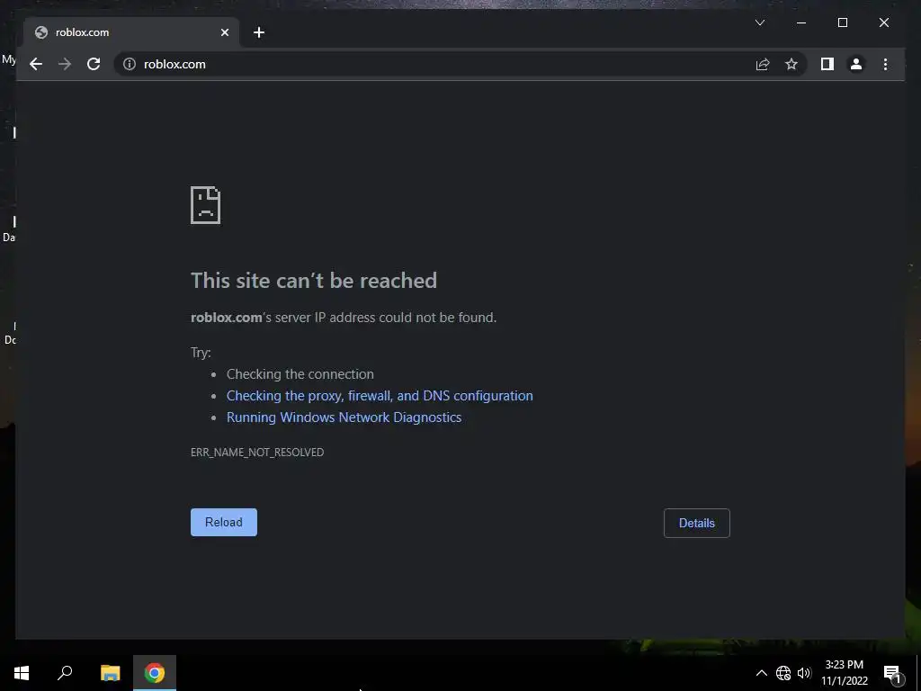The image size is (921, 691).
Task: Show error Details
Action: [697, 523]
